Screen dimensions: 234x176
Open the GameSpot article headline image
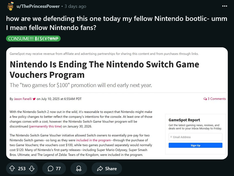click(x=117, y=103)
